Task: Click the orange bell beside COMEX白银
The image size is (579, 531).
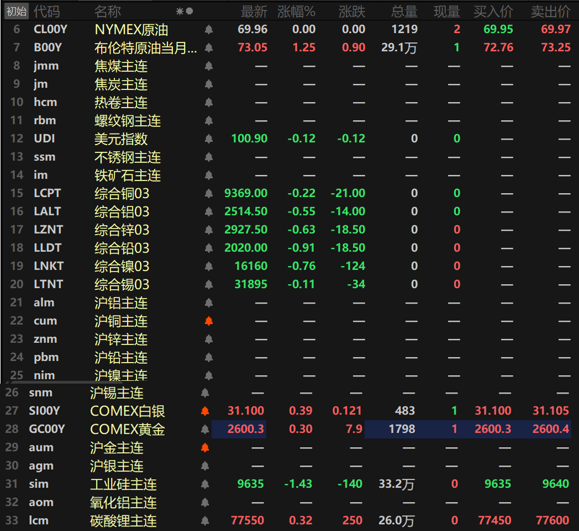Action: pos(205,411)
